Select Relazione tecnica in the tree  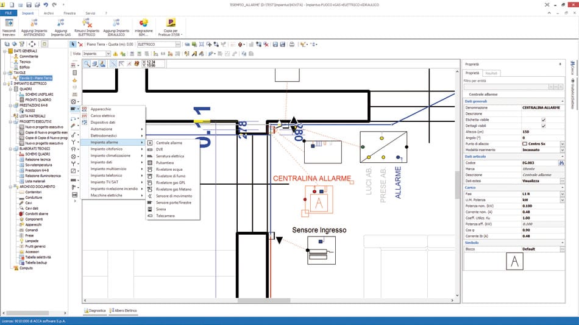(38, 160)
